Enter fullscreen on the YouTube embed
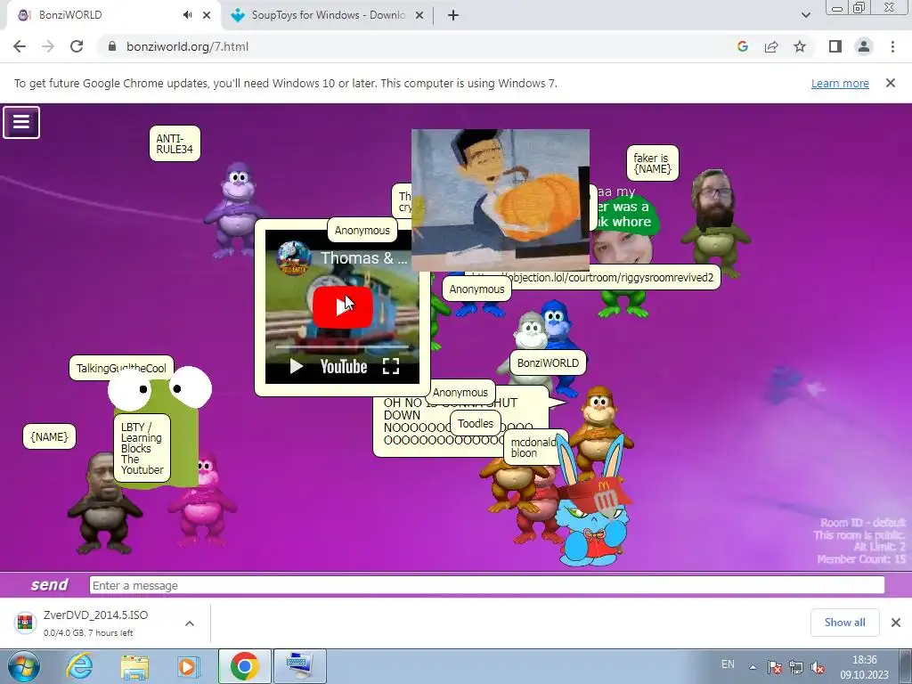Viewport: 912px width, 684px height. pos(391,366)
